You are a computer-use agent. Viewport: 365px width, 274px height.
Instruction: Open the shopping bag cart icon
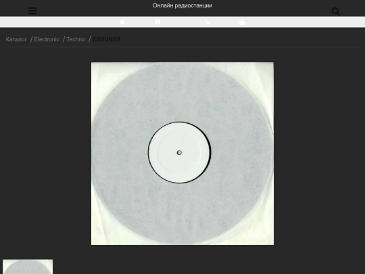click(x=242, y=22)
